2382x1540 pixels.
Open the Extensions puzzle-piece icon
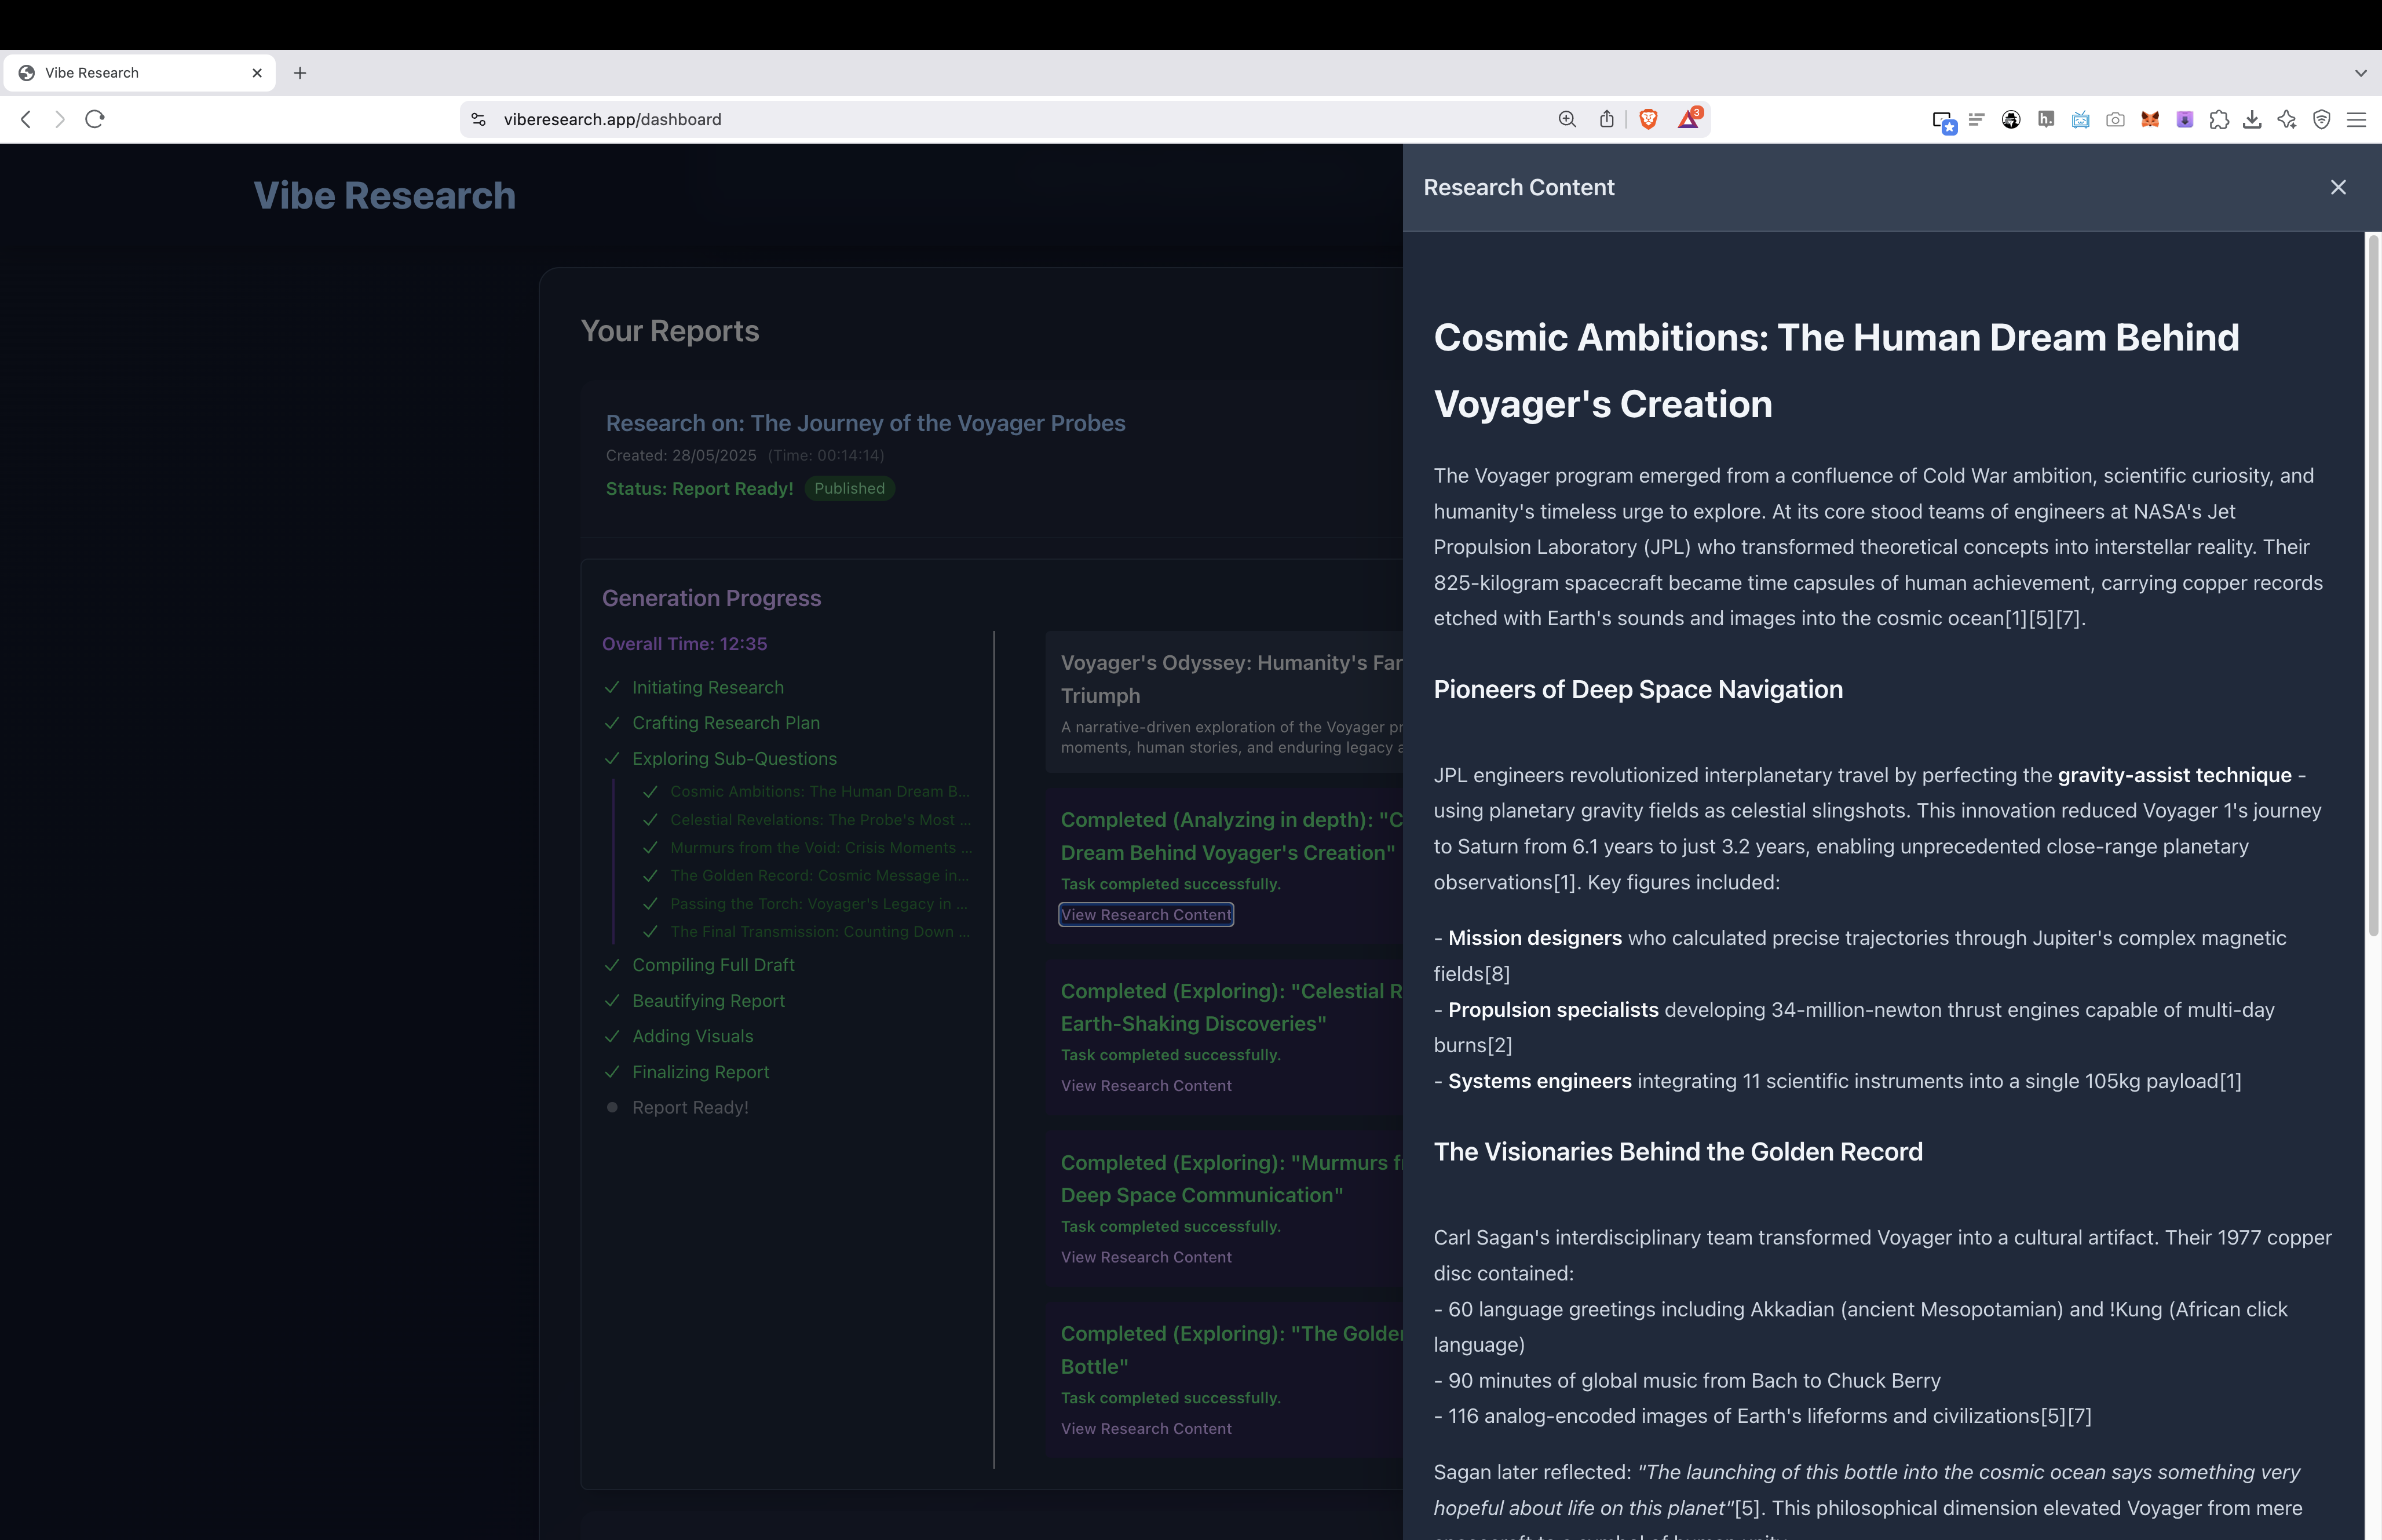click(2219, 120)
